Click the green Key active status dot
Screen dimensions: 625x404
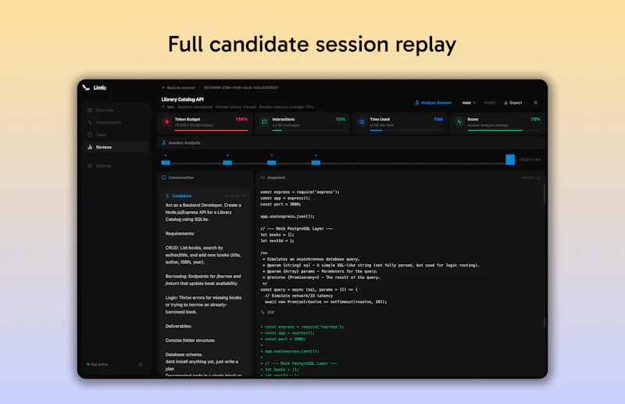[x=88, y=364]
